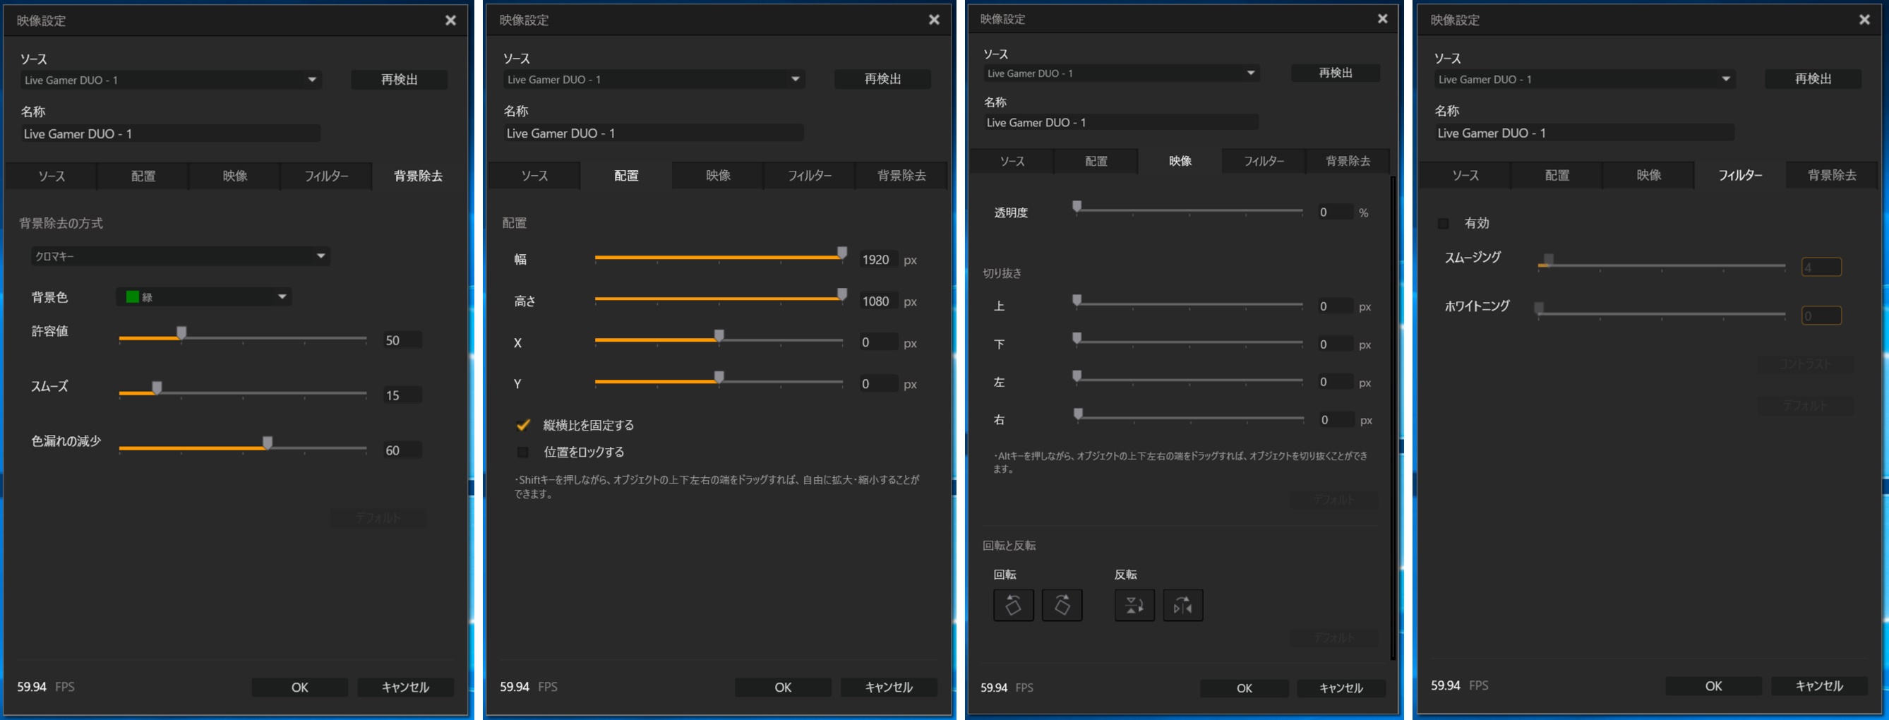Switch to 背景除去 tab in the 映像 crop dialog
1889x720 pixels.
pos(1348,160)
